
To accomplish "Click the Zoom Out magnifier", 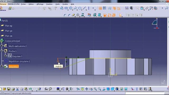I will coord(100,89).
